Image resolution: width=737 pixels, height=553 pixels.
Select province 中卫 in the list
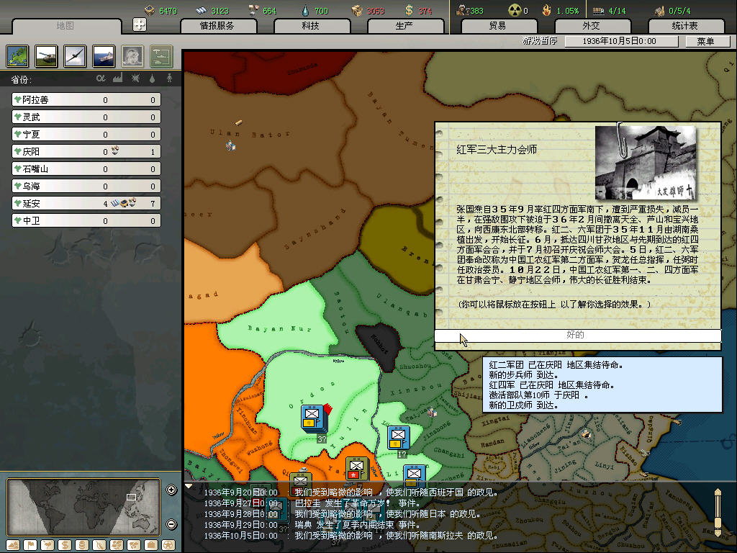coord(86,220)
